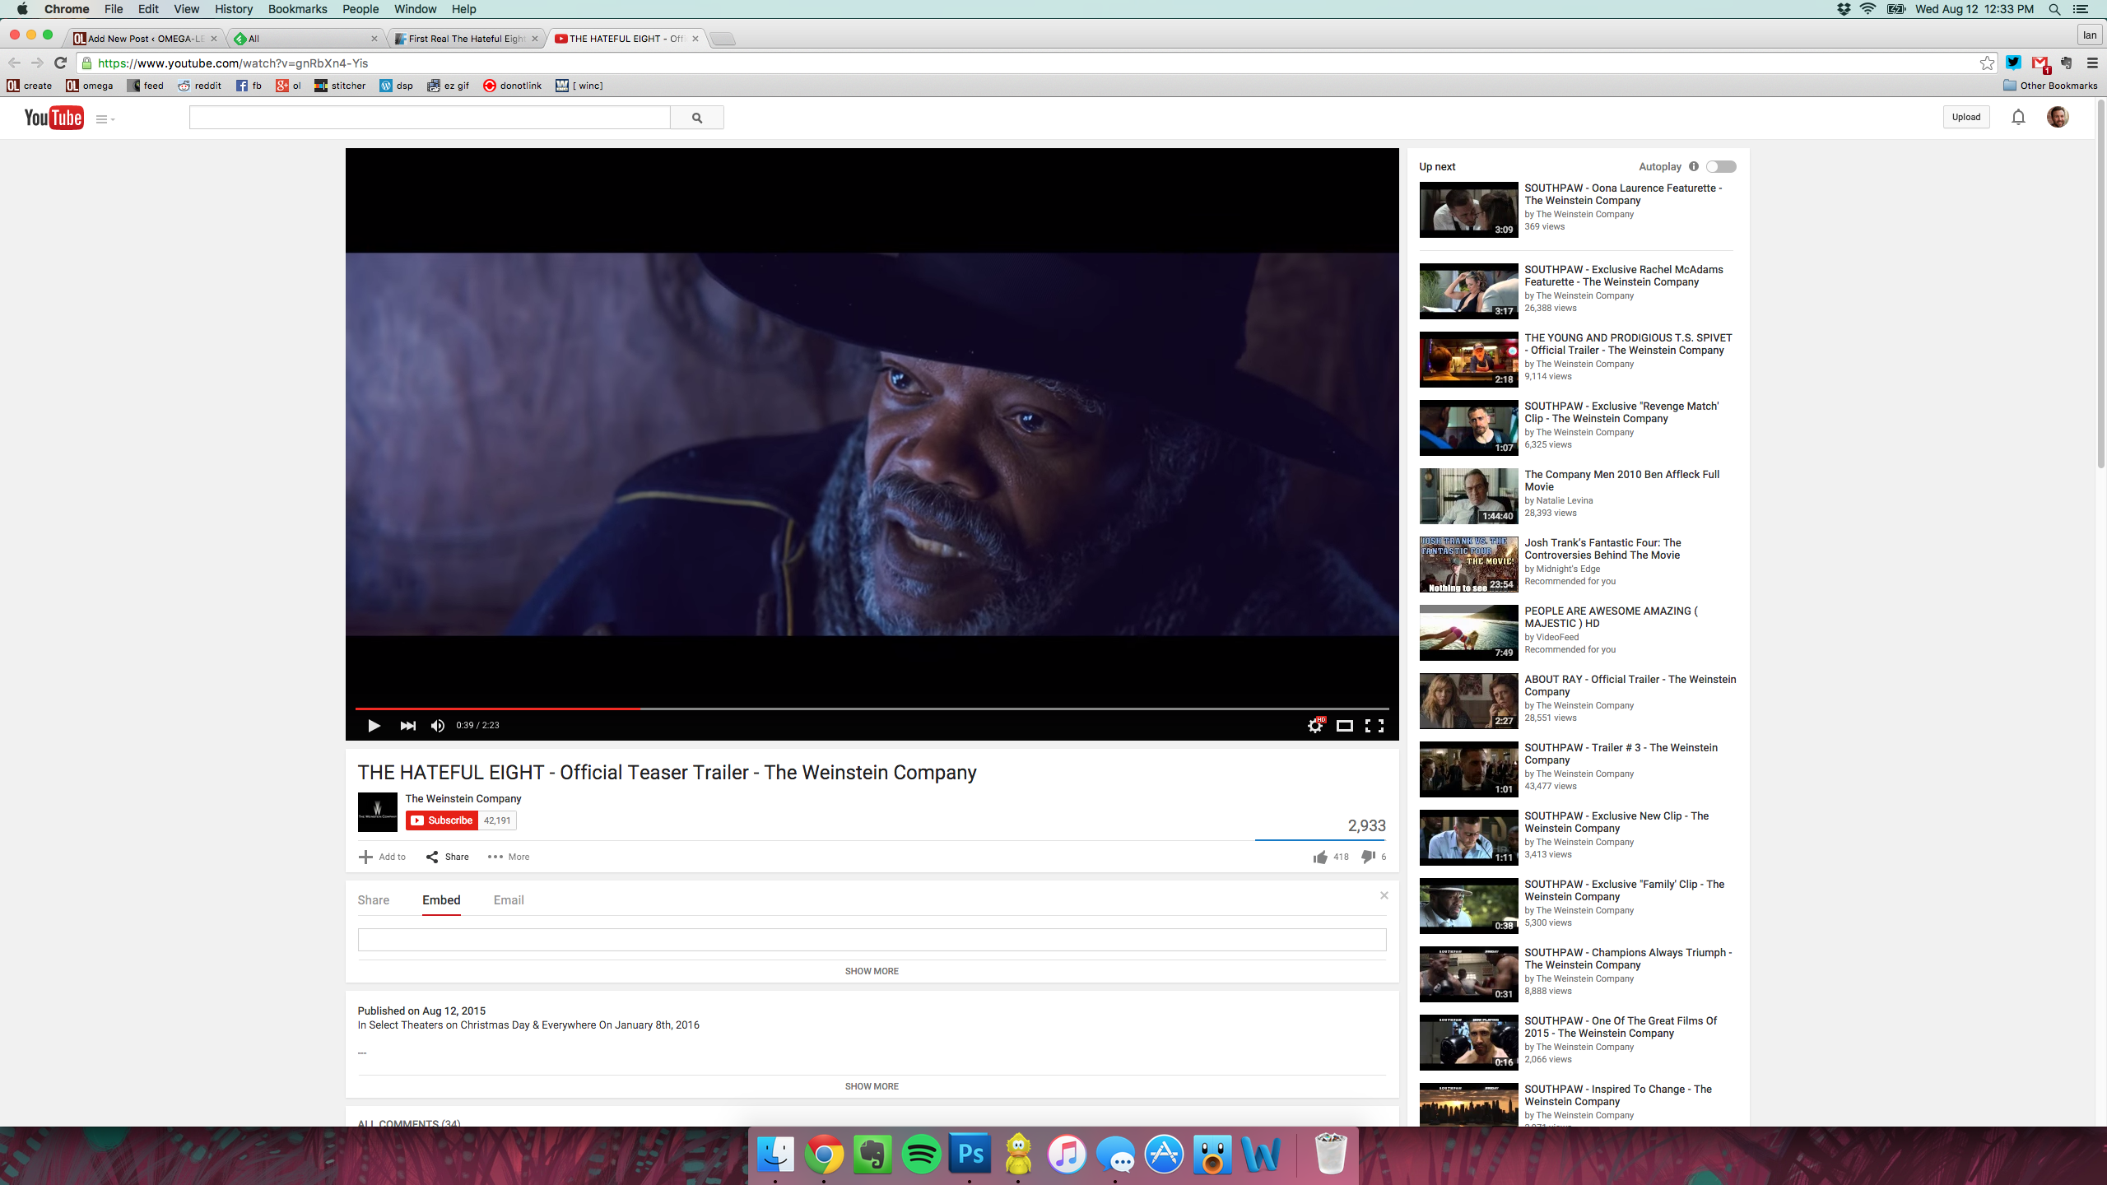2107x1185 pixels.
Task: Switch to the Share tab
Action: 374,900
